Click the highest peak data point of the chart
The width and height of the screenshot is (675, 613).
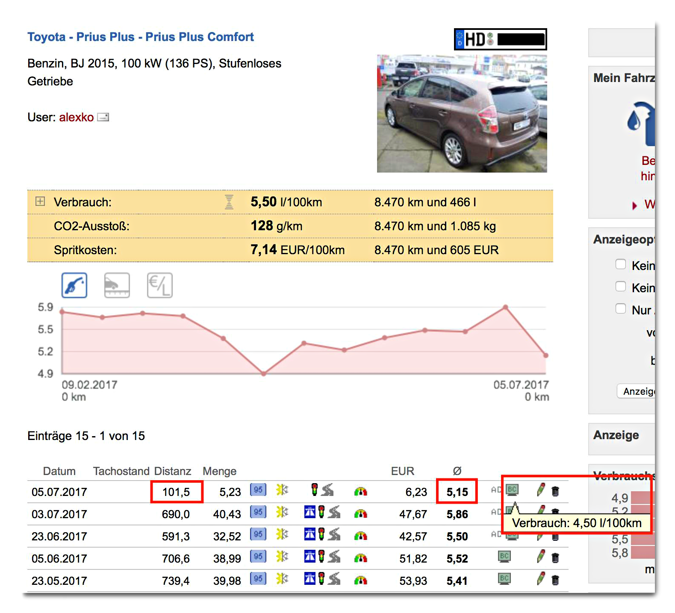[505, 307]
